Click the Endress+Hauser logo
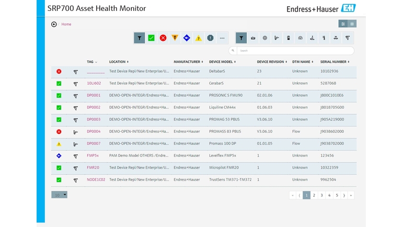Screen dimensions: 403x227 click(x=321, y=8)
